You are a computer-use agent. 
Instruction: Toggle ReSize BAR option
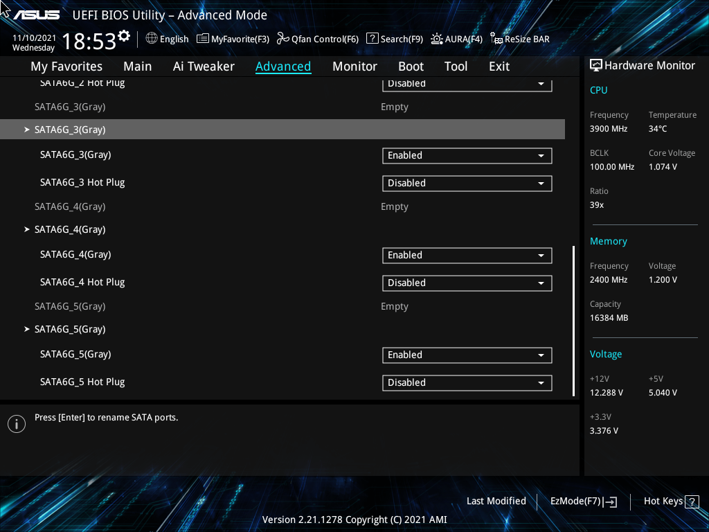tap(520, 39)
